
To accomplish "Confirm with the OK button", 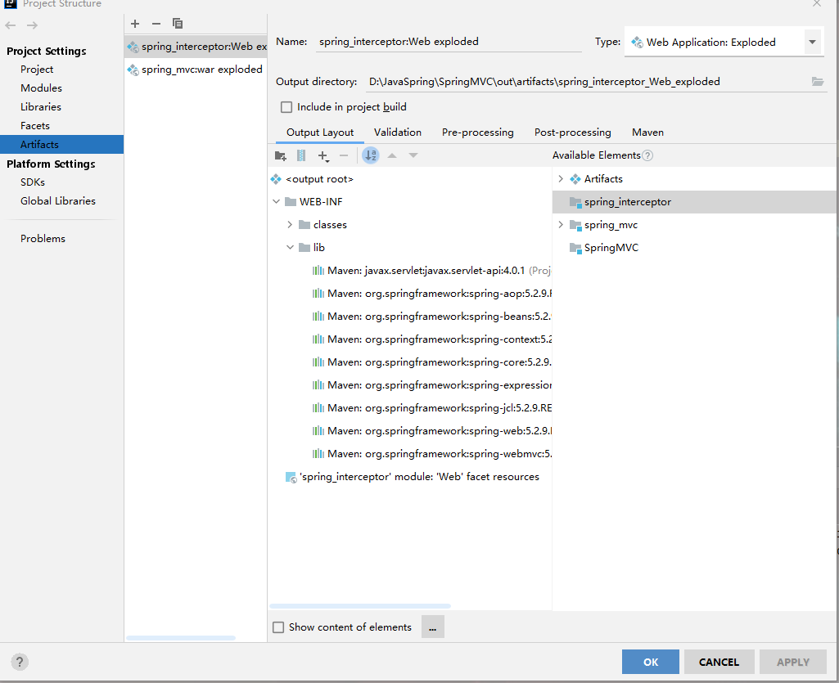I will [x=650, y=662].
